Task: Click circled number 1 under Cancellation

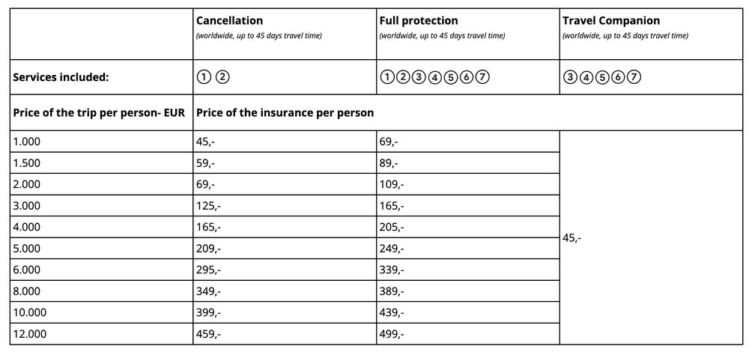Action: [203, 76]
